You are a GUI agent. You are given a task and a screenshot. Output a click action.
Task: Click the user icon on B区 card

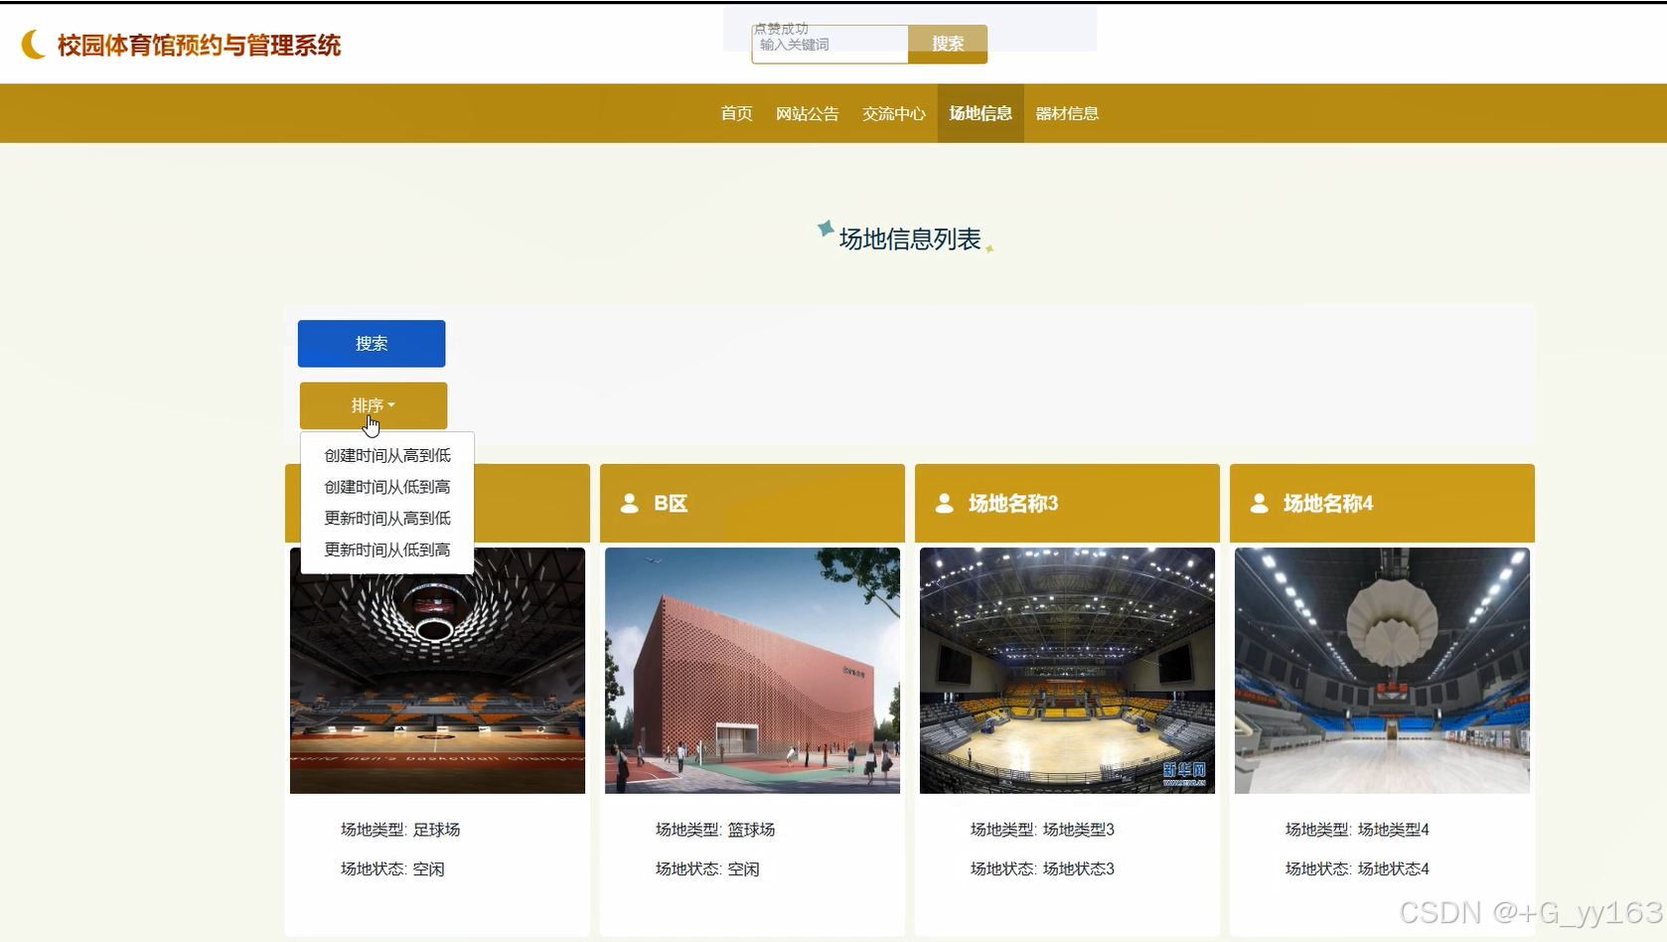coord(629,503)
